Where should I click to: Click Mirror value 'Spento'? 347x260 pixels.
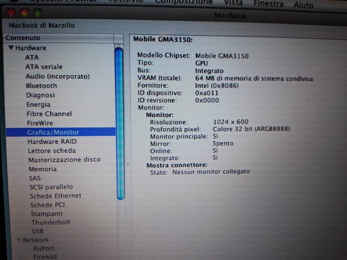pyautogui.click(x=223, y=144)
